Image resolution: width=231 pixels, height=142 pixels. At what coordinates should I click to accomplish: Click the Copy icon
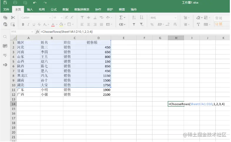tap(5, 18)
